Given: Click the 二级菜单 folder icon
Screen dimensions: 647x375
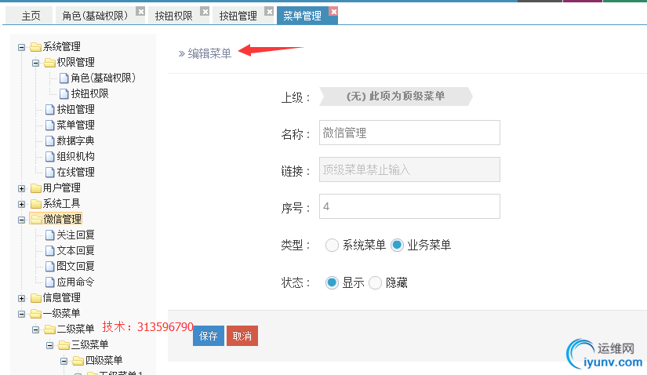Looking at the screenshot, I should (50, 329).
